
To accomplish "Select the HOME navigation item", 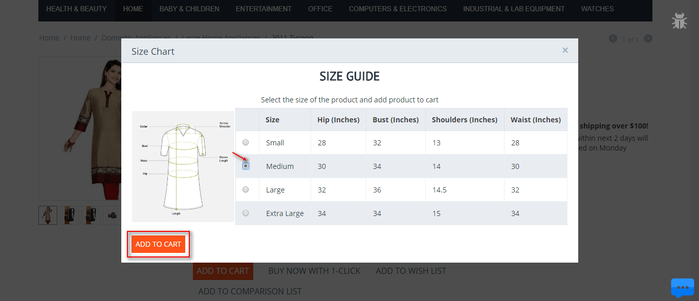I will pos(133,8).
